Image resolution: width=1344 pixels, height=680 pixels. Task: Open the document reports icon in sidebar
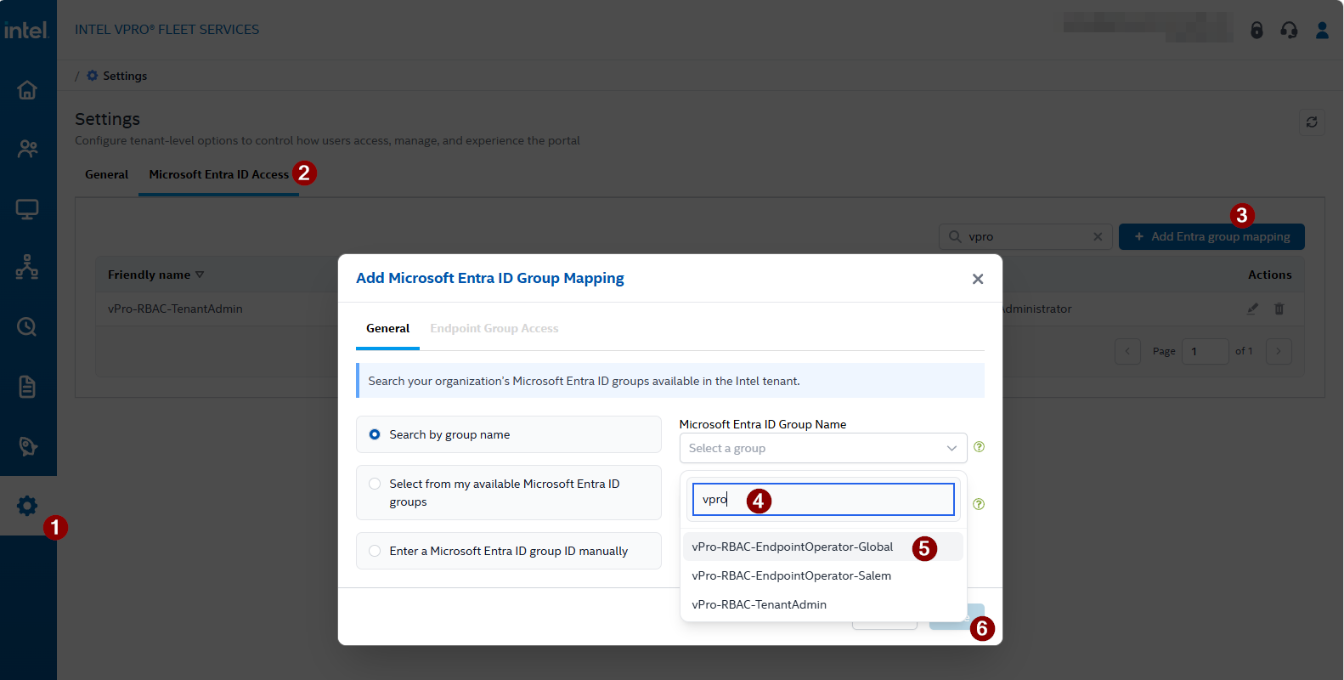27,387
